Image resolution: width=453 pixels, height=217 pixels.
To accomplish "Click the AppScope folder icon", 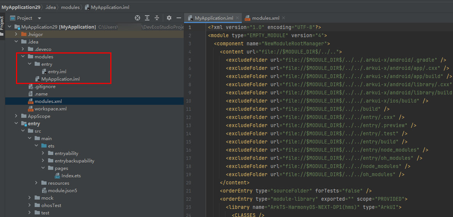I will [24, 116].
